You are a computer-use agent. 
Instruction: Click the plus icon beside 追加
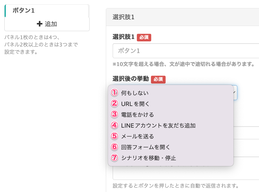tap(40, 24)
